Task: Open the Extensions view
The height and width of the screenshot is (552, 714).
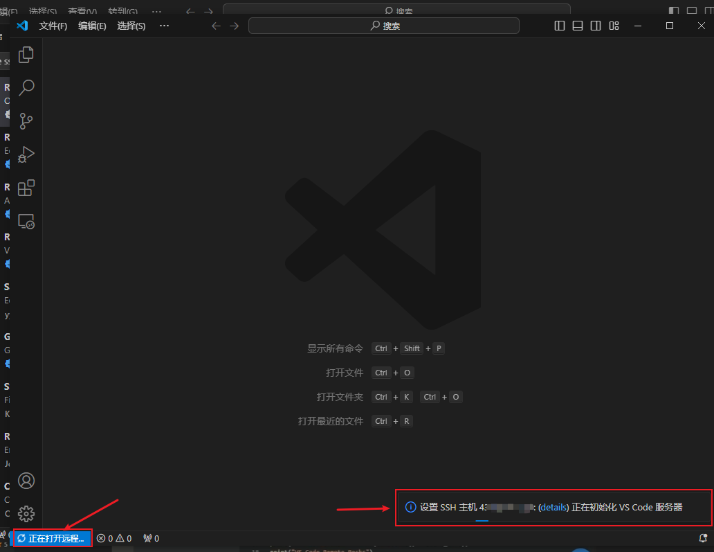Action: pos(26,188)
